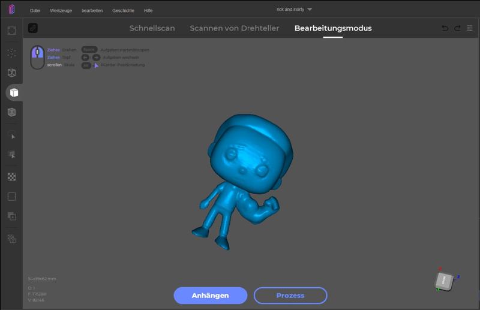Image resolution: width=480 pixels, height=310 pixels.
Task: Choose the area selection tool with arrow
Action: [x=11, y=154]
